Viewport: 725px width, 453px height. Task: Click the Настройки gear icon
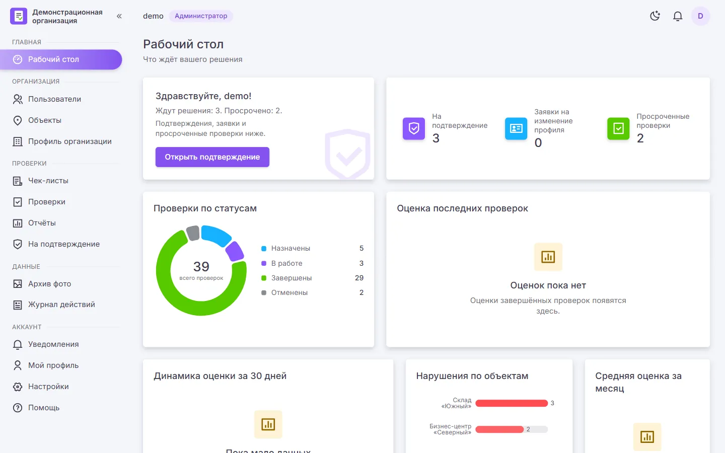[x=18, y=387]
